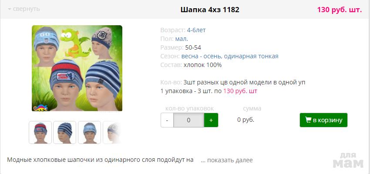Select the navy-striped hat thumbnail
The image size is (370, 174).
point(65,132)
